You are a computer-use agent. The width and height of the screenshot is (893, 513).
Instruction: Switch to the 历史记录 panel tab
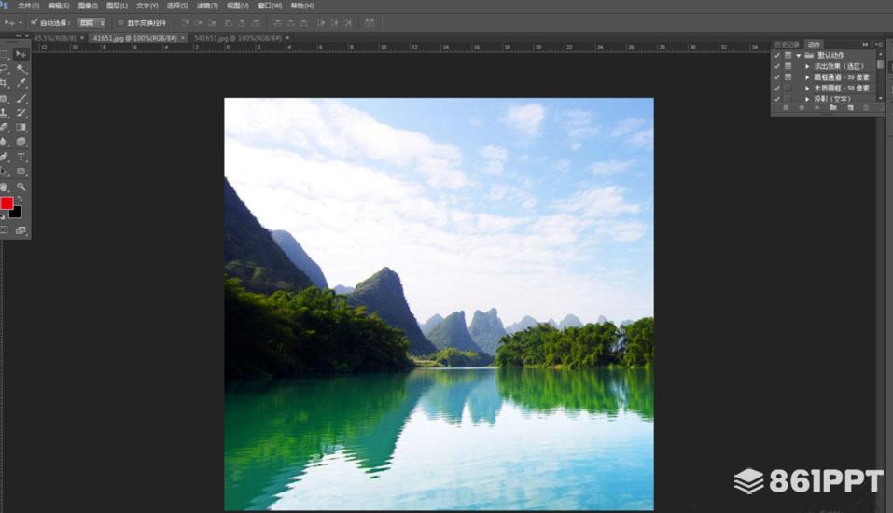click(787, 44)
